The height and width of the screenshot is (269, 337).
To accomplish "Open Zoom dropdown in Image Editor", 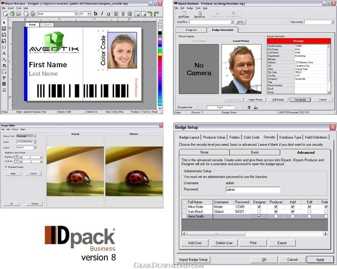I will (x=35, y=142).
